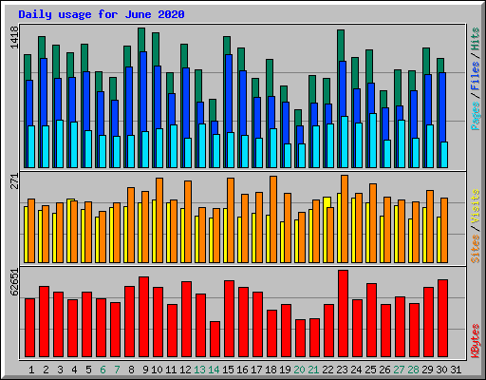
Task: Click day 31 on the x-axis
Action: point(456,370)
